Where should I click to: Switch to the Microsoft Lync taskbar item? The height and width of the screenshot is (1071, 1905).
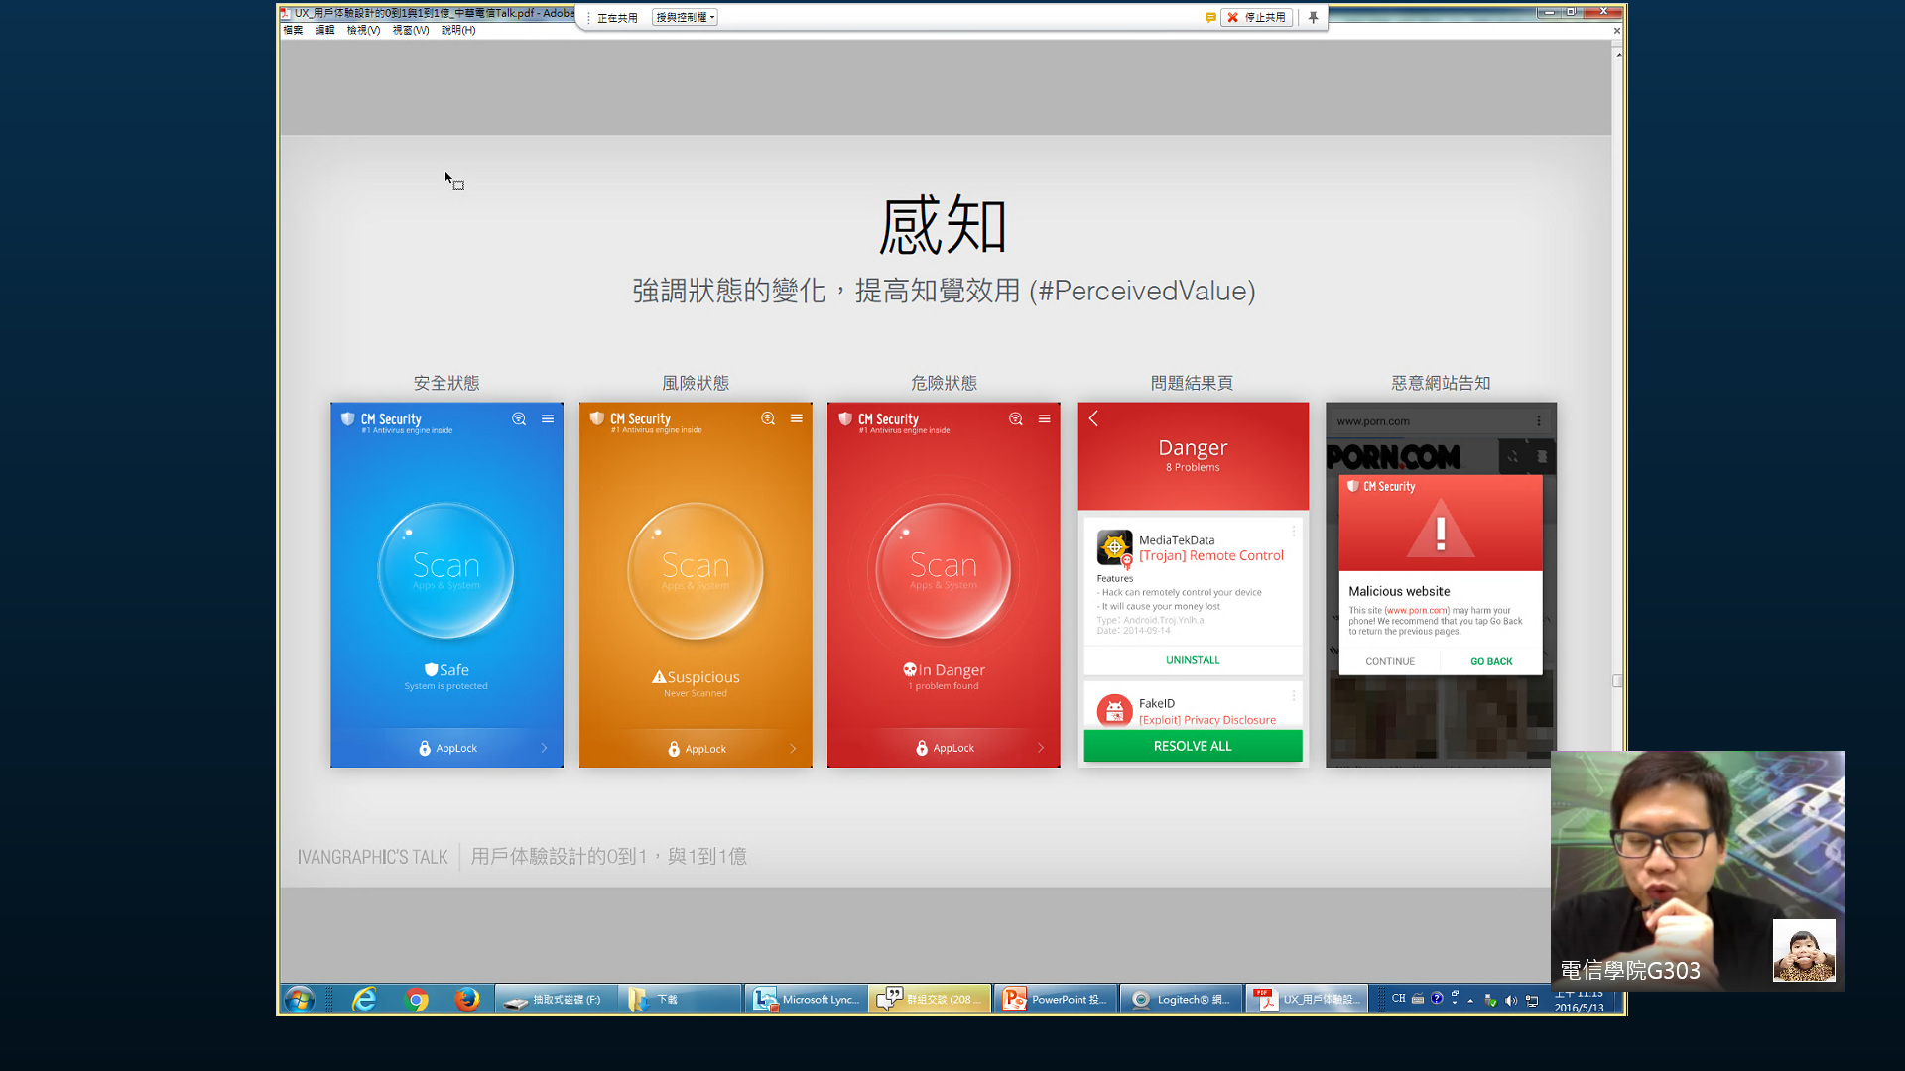(x=806, y=999)
